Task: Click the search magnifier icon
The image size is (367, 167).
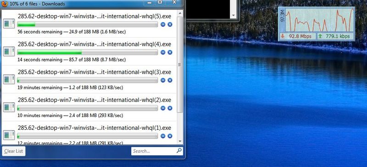Action: point(179,150)
